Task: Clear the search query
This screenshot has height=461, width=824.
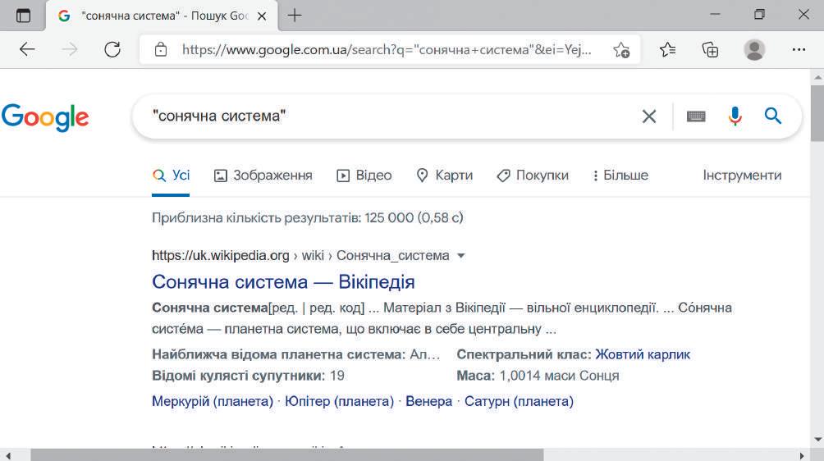Action: (649, 116)
